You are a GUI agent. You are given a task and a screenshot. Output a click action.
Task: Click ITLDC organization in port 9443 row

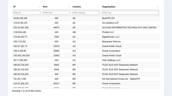tap(120, 70)
